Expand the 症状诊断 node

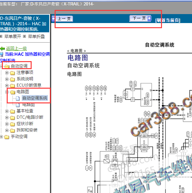(7, 124)
